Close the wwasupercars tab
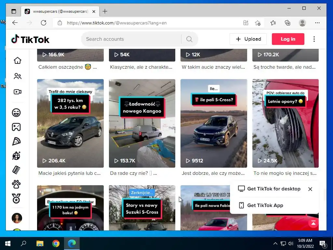Viewport: 333px width, 250px height. (94, 11)
